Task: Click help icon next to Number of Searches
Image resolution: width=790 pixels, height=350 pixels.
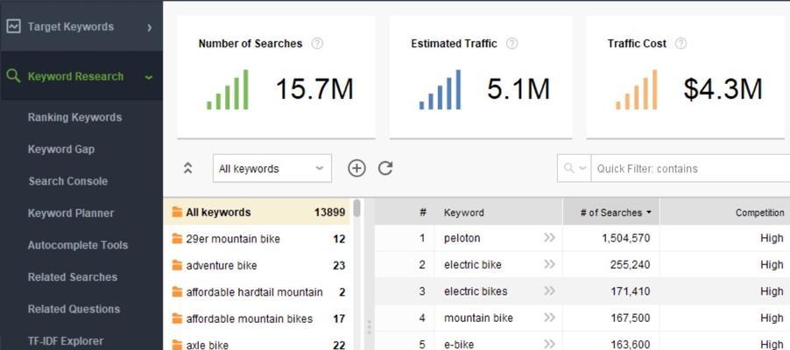Action: (x=317, y=43)
